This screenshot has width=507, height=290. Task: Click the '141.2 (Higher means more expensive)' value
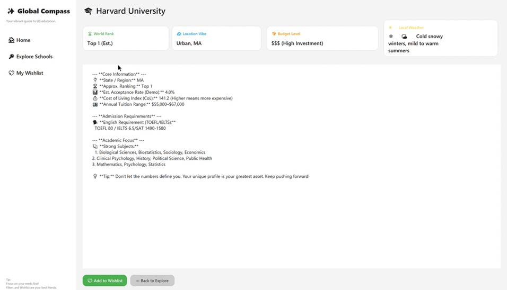[196, 98]
